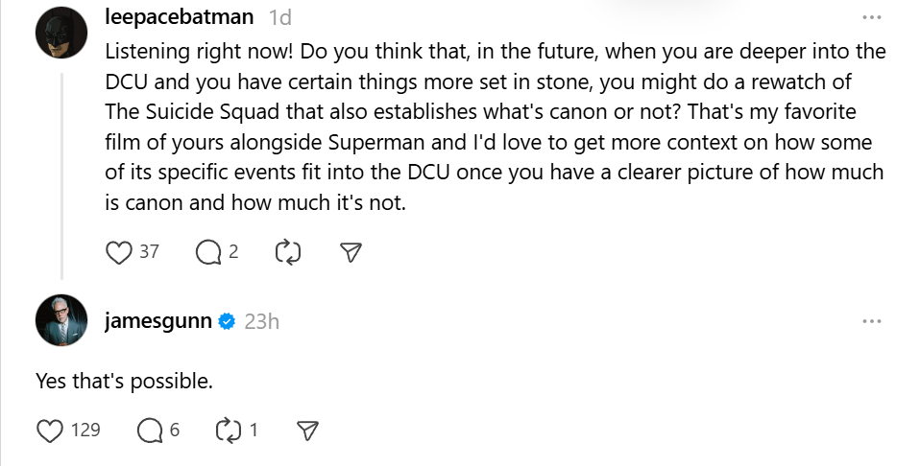Open replies on leepacebatman's comment

pyautogui.click(x=207, y=252)
